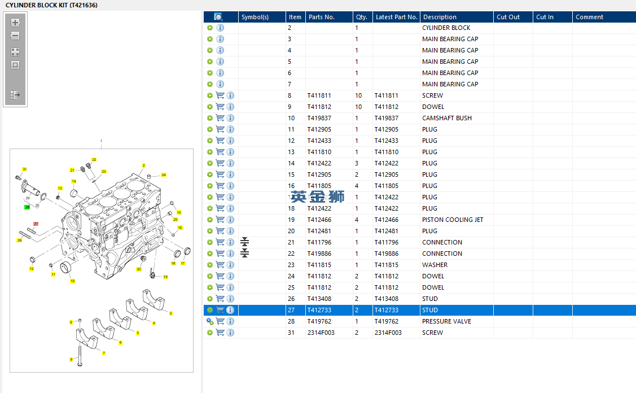Image resolution: width=636 pixels, height=393 pixels.
Task: Select callout 2 on cylinder block diagram
Action: coord(143,165)
